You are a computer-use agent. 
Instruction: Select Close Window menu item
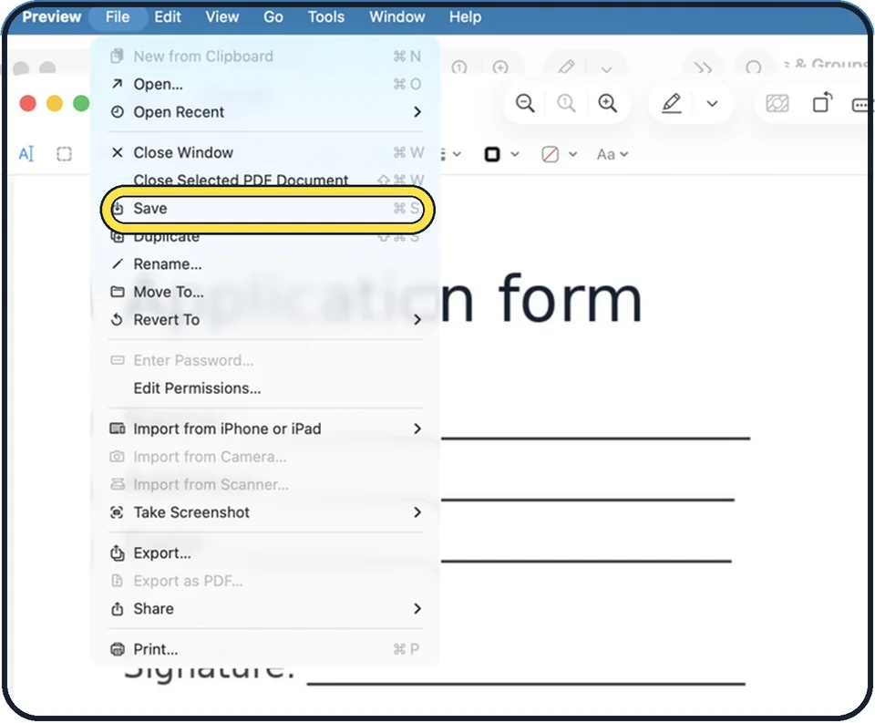(265, 152)
